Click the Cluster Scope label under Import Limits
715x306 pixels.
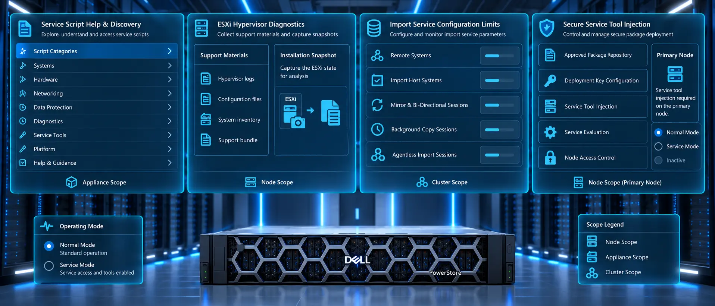(450, 182)
